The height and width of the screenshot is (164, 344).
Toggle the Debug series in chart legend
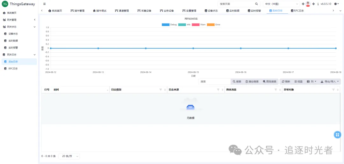coord(169,25)
